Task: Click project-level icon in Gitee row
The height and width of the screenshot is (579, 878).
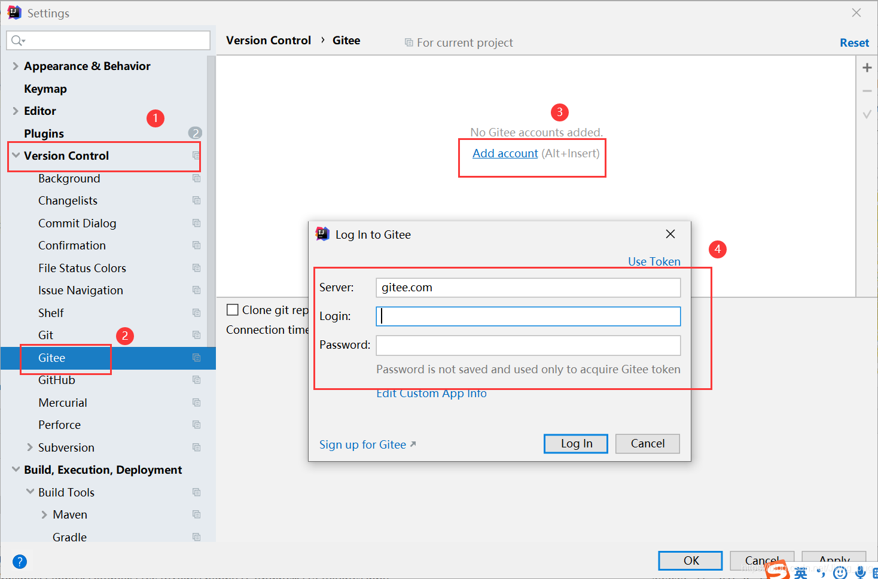Action: (196, 358)
